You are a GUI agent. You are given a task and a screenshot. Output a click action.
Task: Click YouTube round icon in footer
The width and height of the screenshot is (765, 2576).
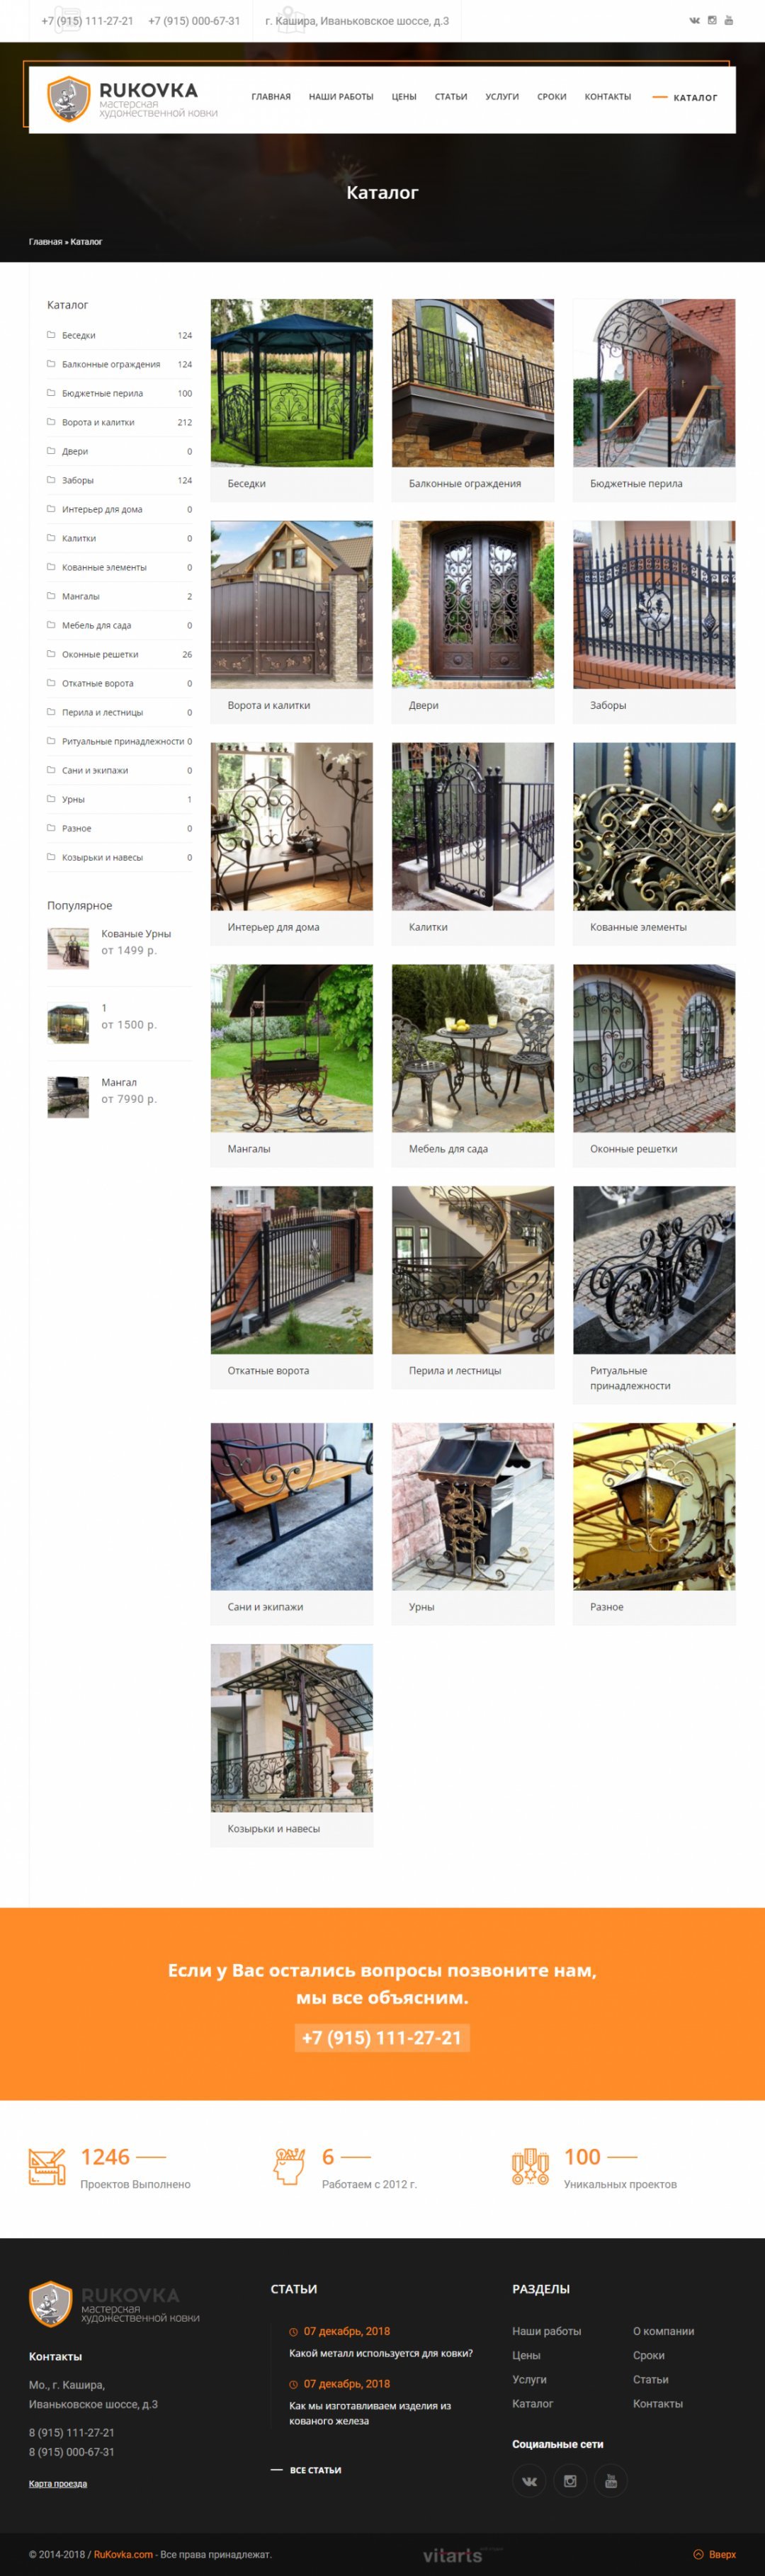point(611,2481)
